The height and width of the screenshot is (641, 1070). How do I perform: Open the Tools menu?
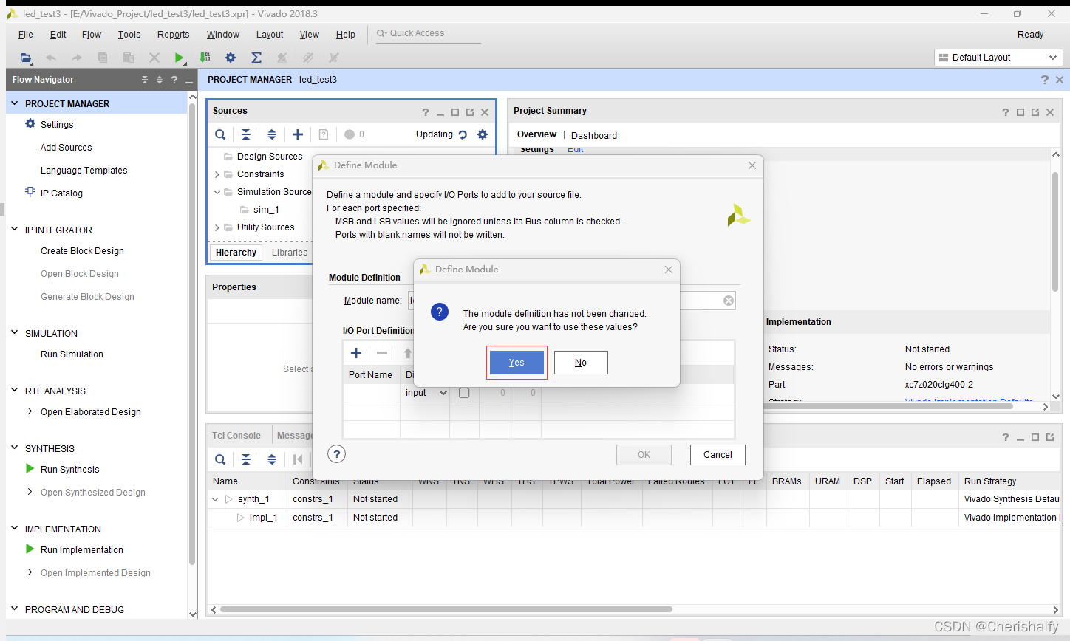click(x=129, y=35)
